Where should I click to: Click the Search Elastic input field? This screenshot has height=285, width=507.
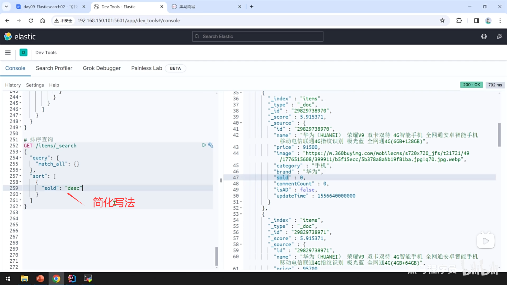coord(257,36)
